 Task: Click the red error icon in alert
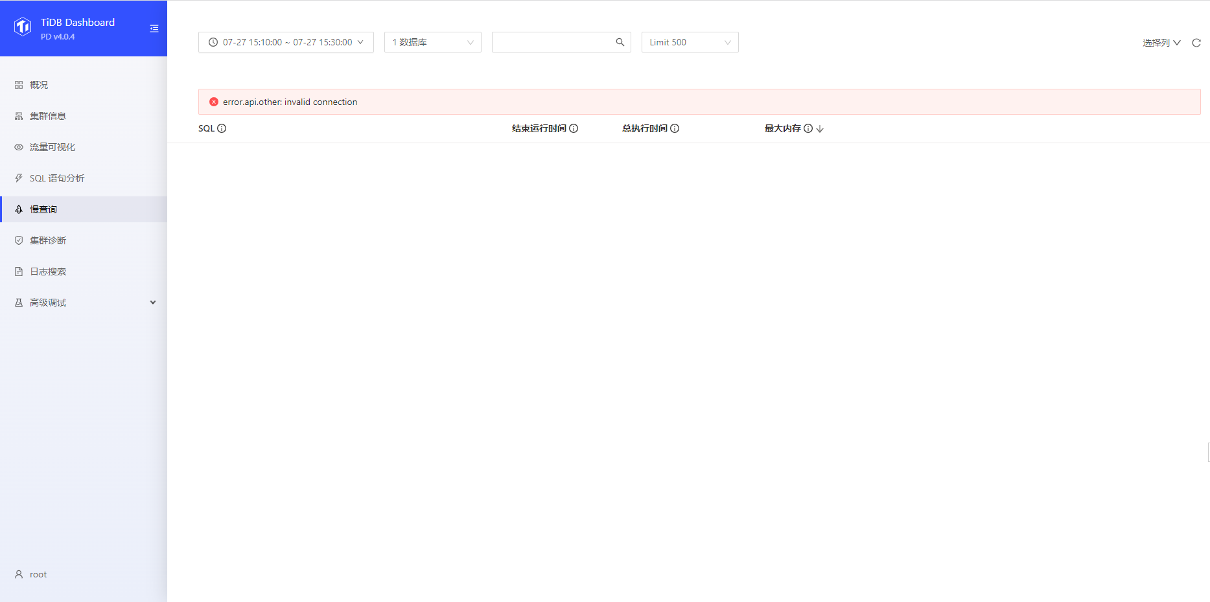click(x=214, y=102)
